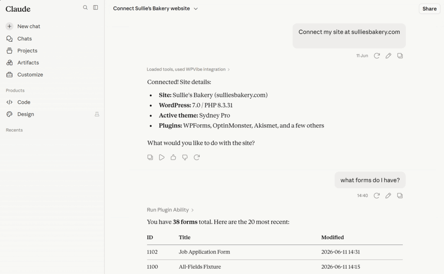Click the 'ID' column header
The width and height of the screenshot is (444, 274).
(x=150, y=237)
